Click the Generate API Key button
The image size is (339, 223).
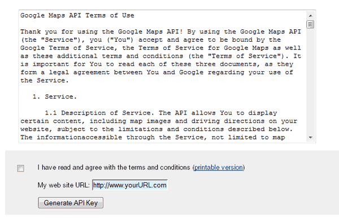(71, 203)
